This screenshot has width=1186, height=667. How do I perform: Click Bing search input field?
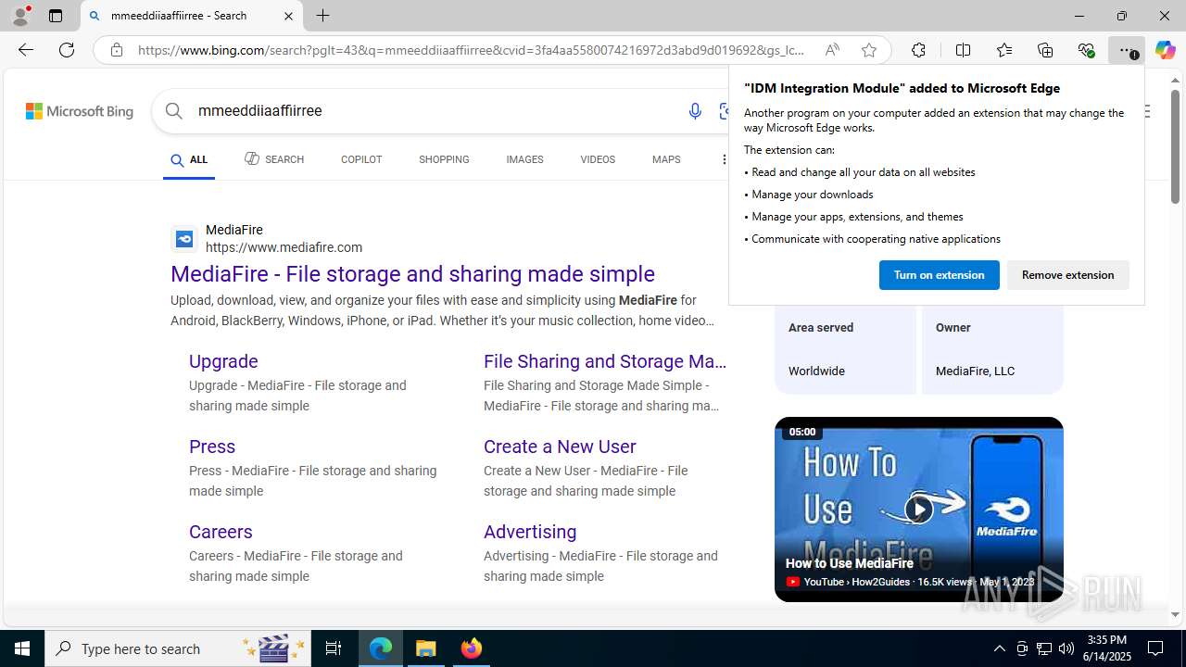[x=435, y=111]
